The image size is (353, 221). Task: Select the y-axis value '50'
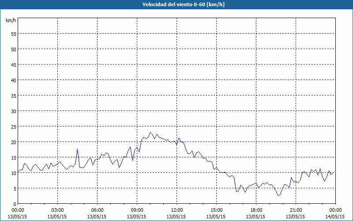14,49
